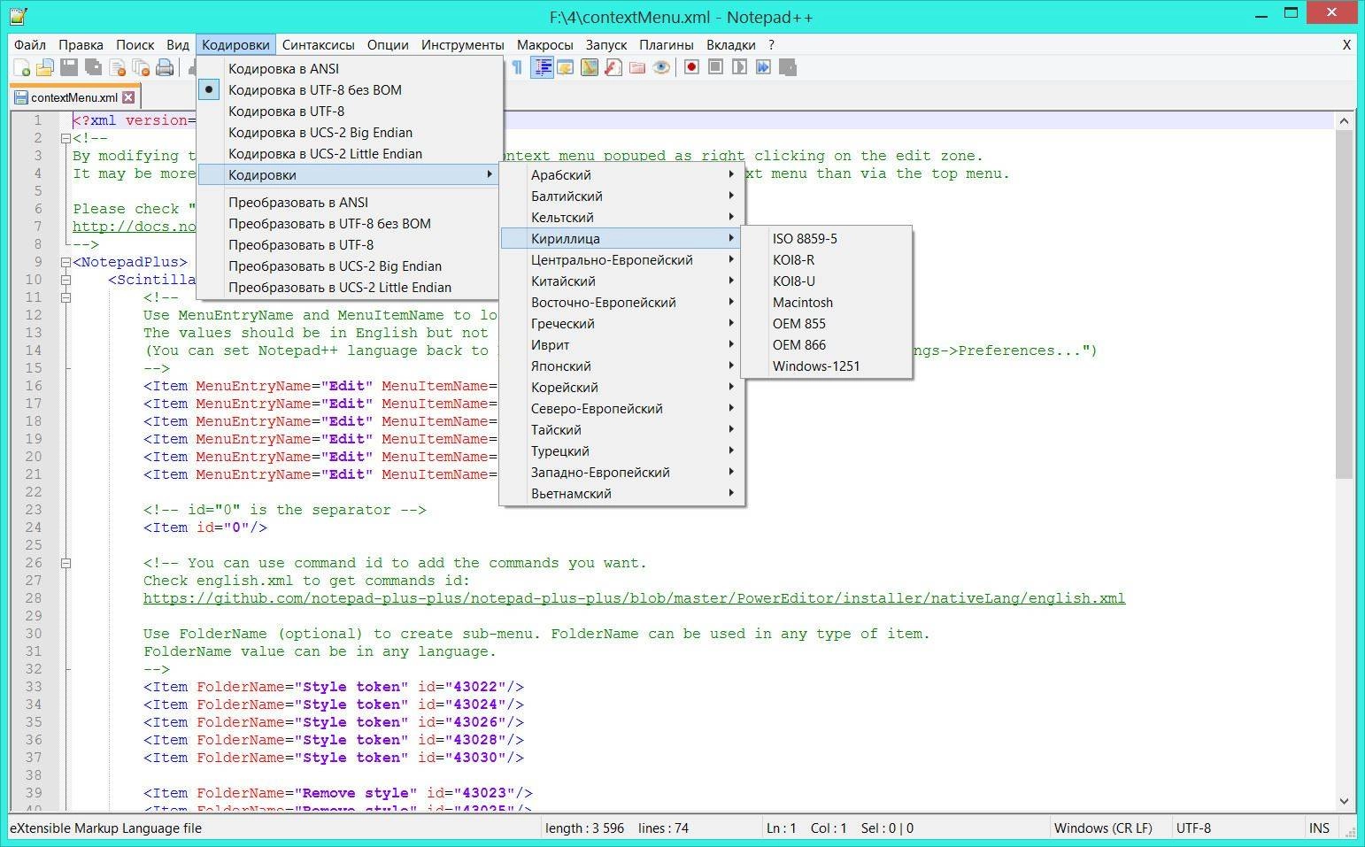Viewport: 1365px width, 847px height.
Task: Start macro recording with red button
Action: tap(692, 67)
